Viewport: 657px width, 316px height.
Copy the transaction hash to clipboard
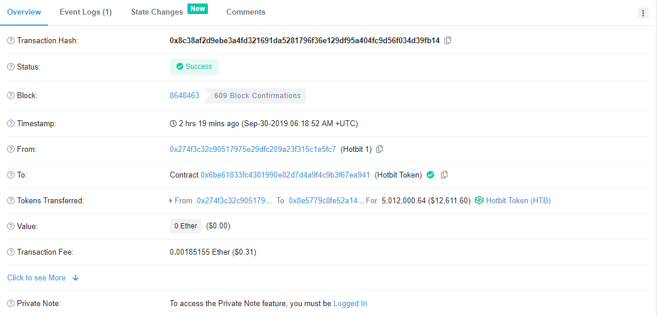(x=448, y=40)
